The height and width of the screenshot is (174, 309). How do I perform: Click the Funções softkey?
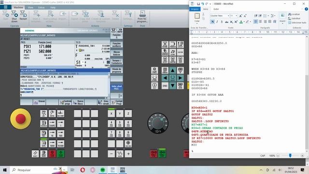click(117, 36)
